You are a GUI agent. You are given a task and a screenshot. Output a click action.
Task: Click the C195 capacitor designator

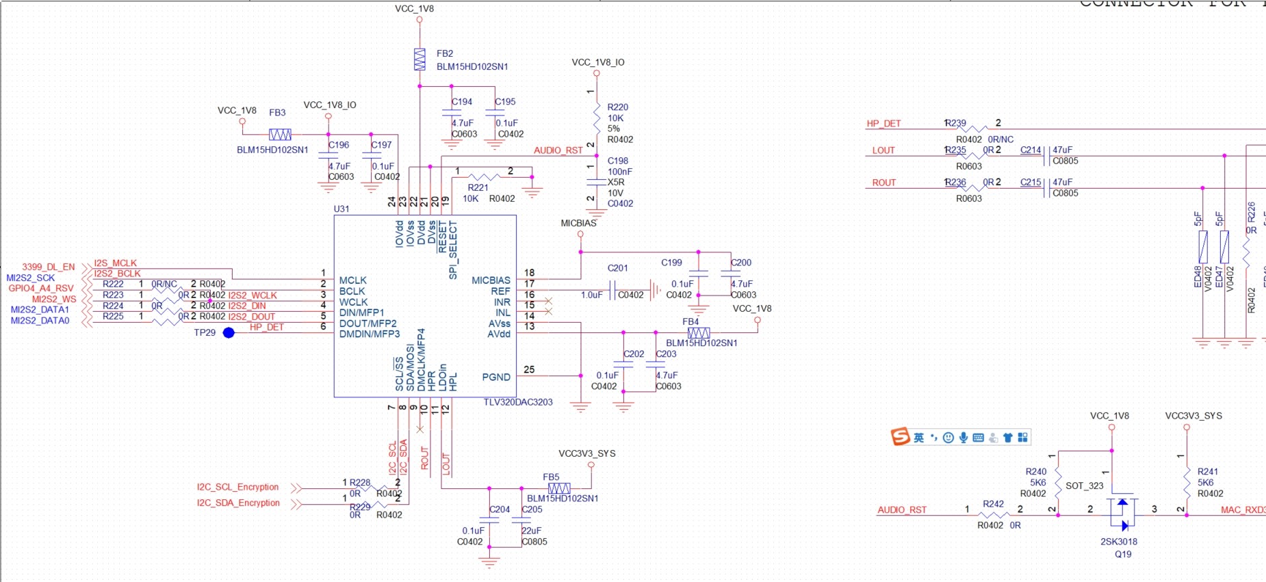tap(506, 101)
